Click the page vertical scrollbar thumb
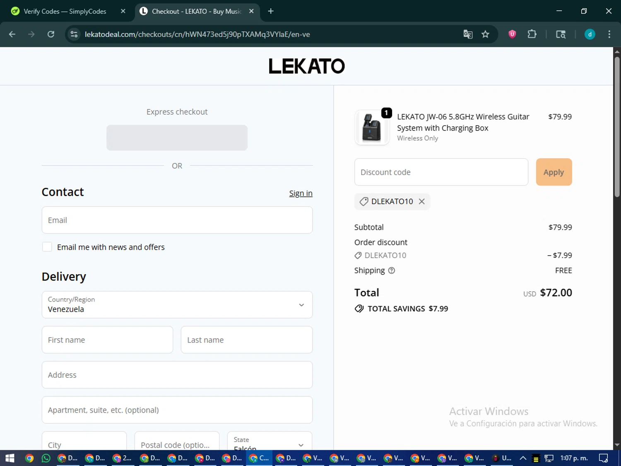Screen dimensions: 621x466 click(x=617, y=126)
